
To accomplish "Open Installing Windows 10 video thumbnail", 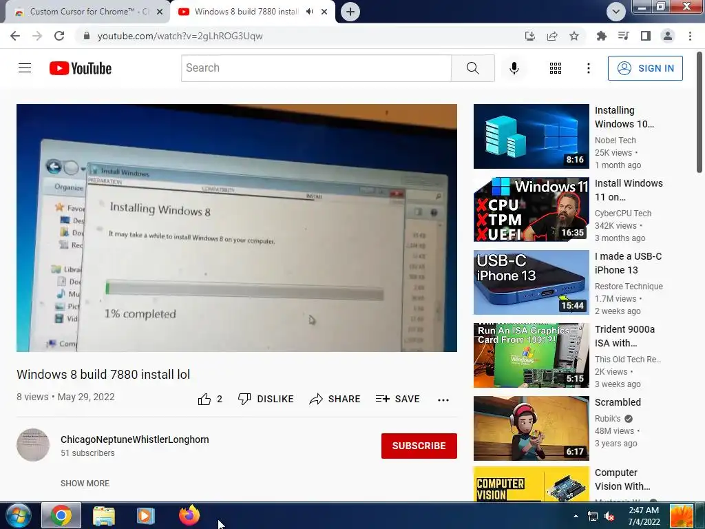I will 532,136.
